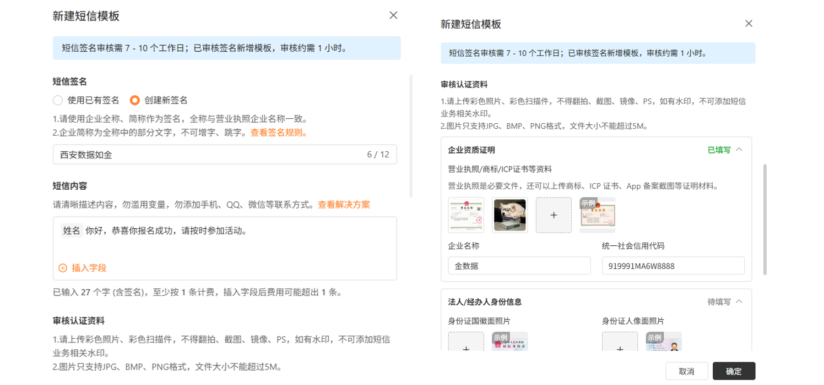Click the 营业执照/商标/ICP证书等资料 label
This screenshot has height=385, width=824.
click(x=500, y=169)
